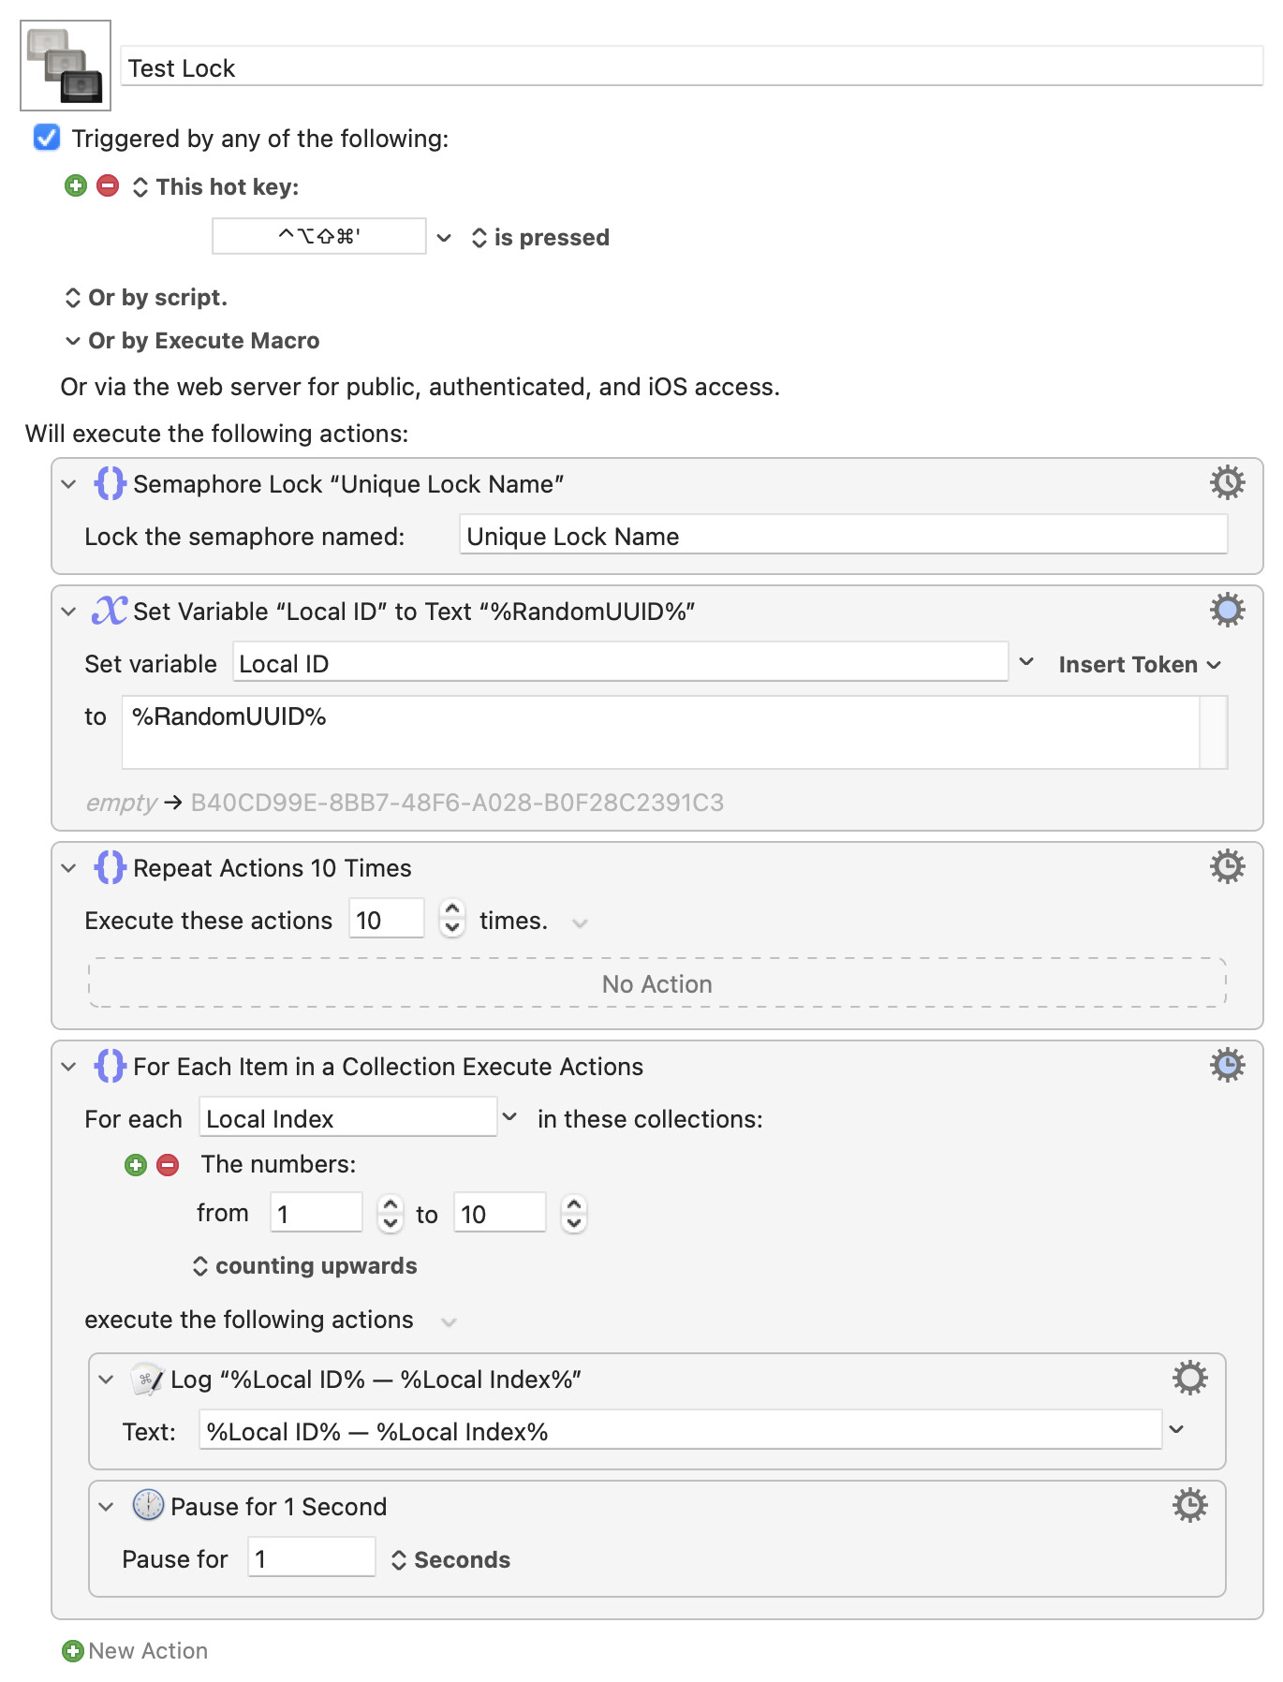Open the Insert Token dropdown
Viewport: 1283px width, 1682px height.
1139,664
